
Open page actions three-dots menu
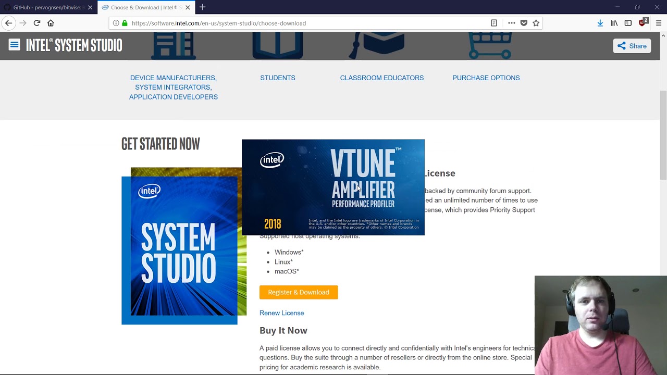511,23
